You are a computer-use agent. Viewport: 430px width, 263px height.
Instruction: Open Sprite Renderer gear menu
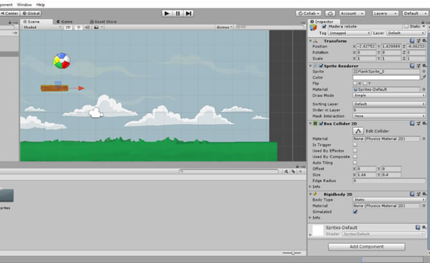point(424,66)
